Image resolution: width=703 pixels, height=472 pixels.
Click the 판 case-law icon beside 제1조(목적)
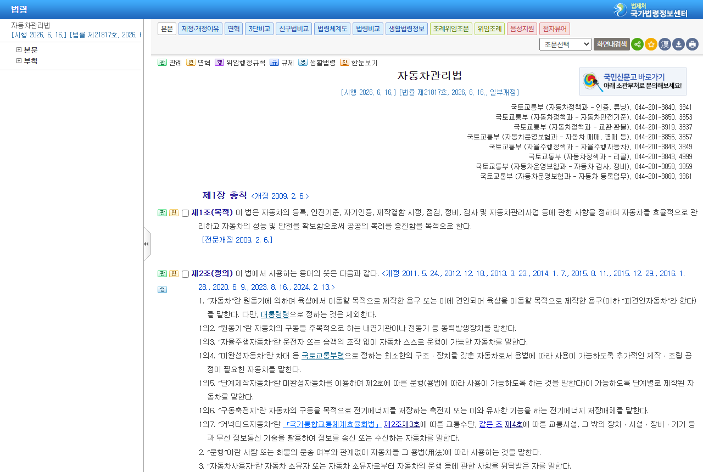[x=162, y=213]
